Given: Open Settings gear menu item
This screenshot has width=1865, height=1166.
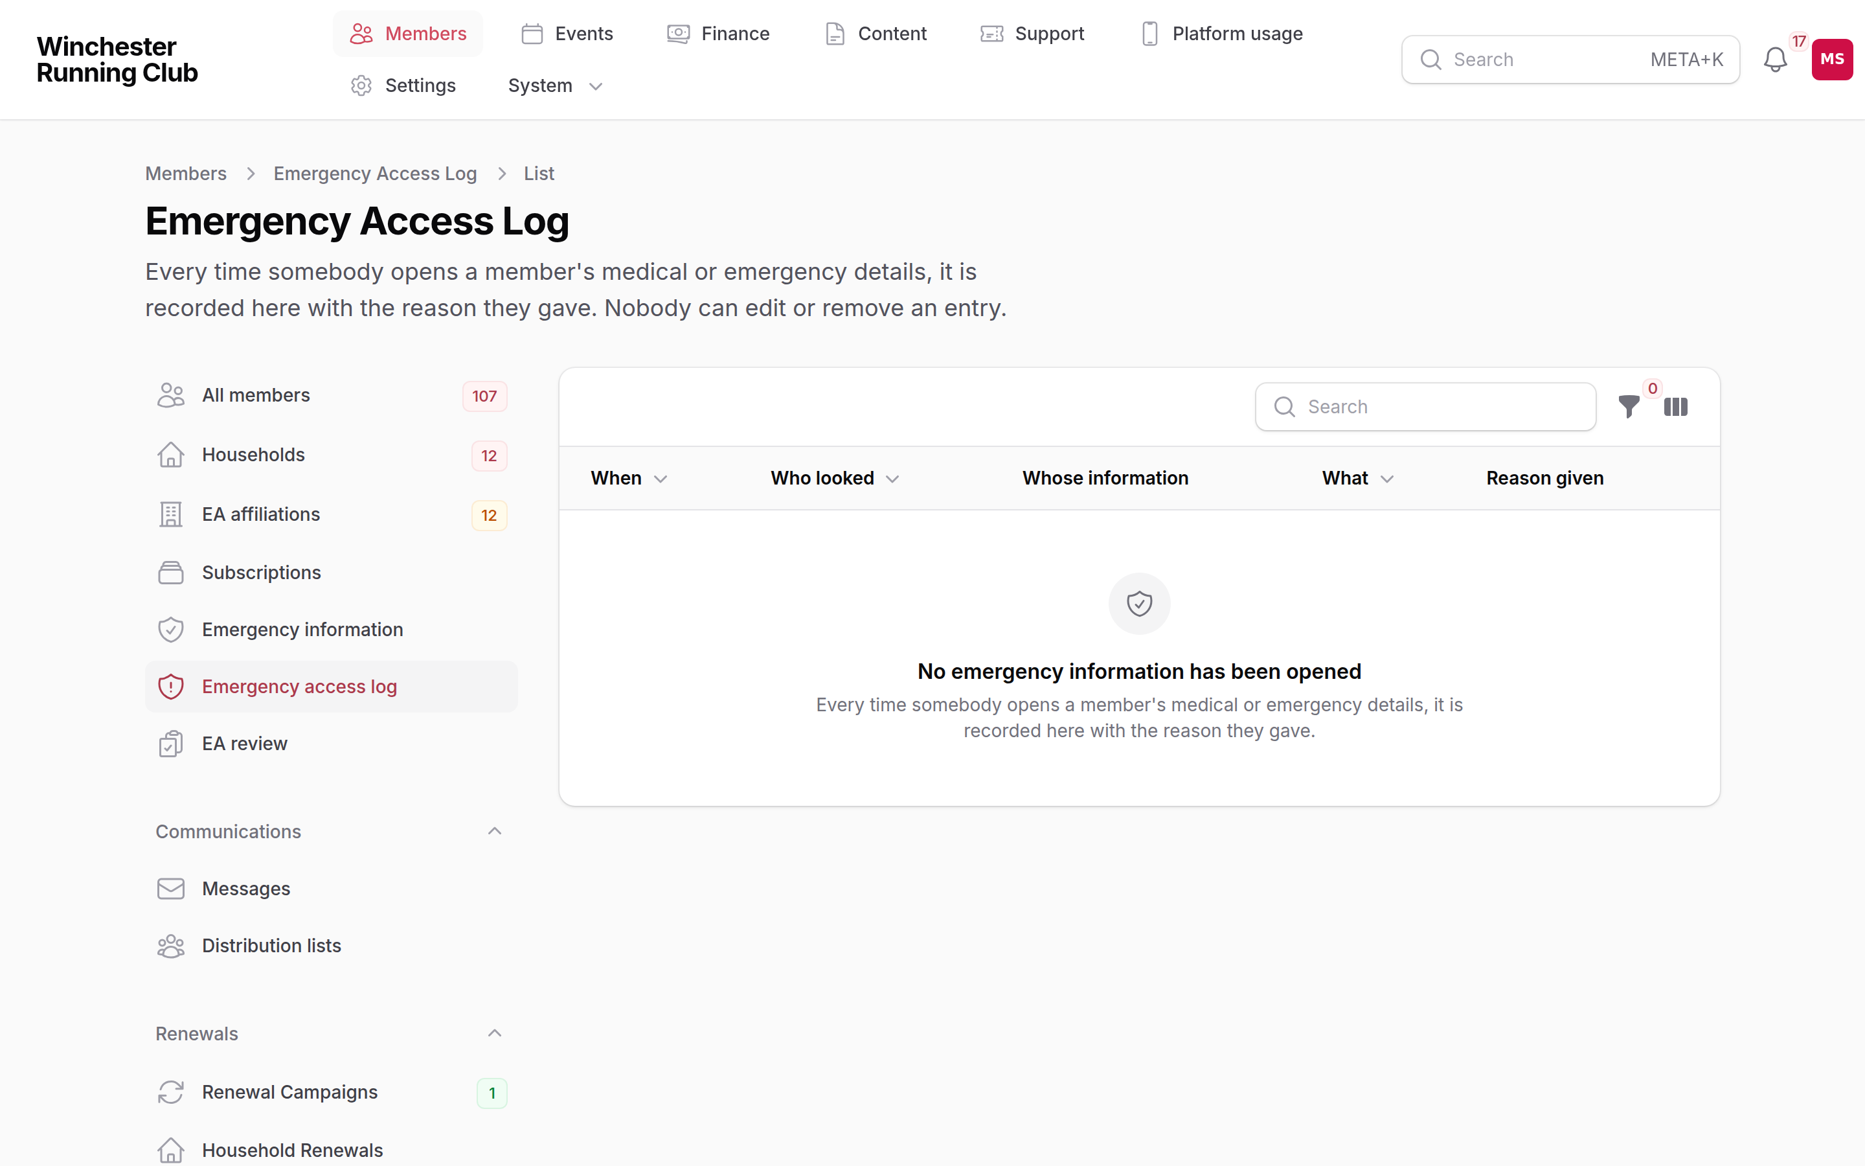Looking at the screenshot, I should tap(402, 86).
